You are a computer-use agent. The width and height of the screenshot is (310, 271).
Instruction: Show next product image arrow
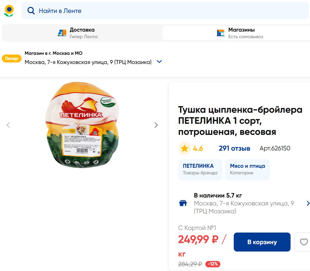pos(156,125)
